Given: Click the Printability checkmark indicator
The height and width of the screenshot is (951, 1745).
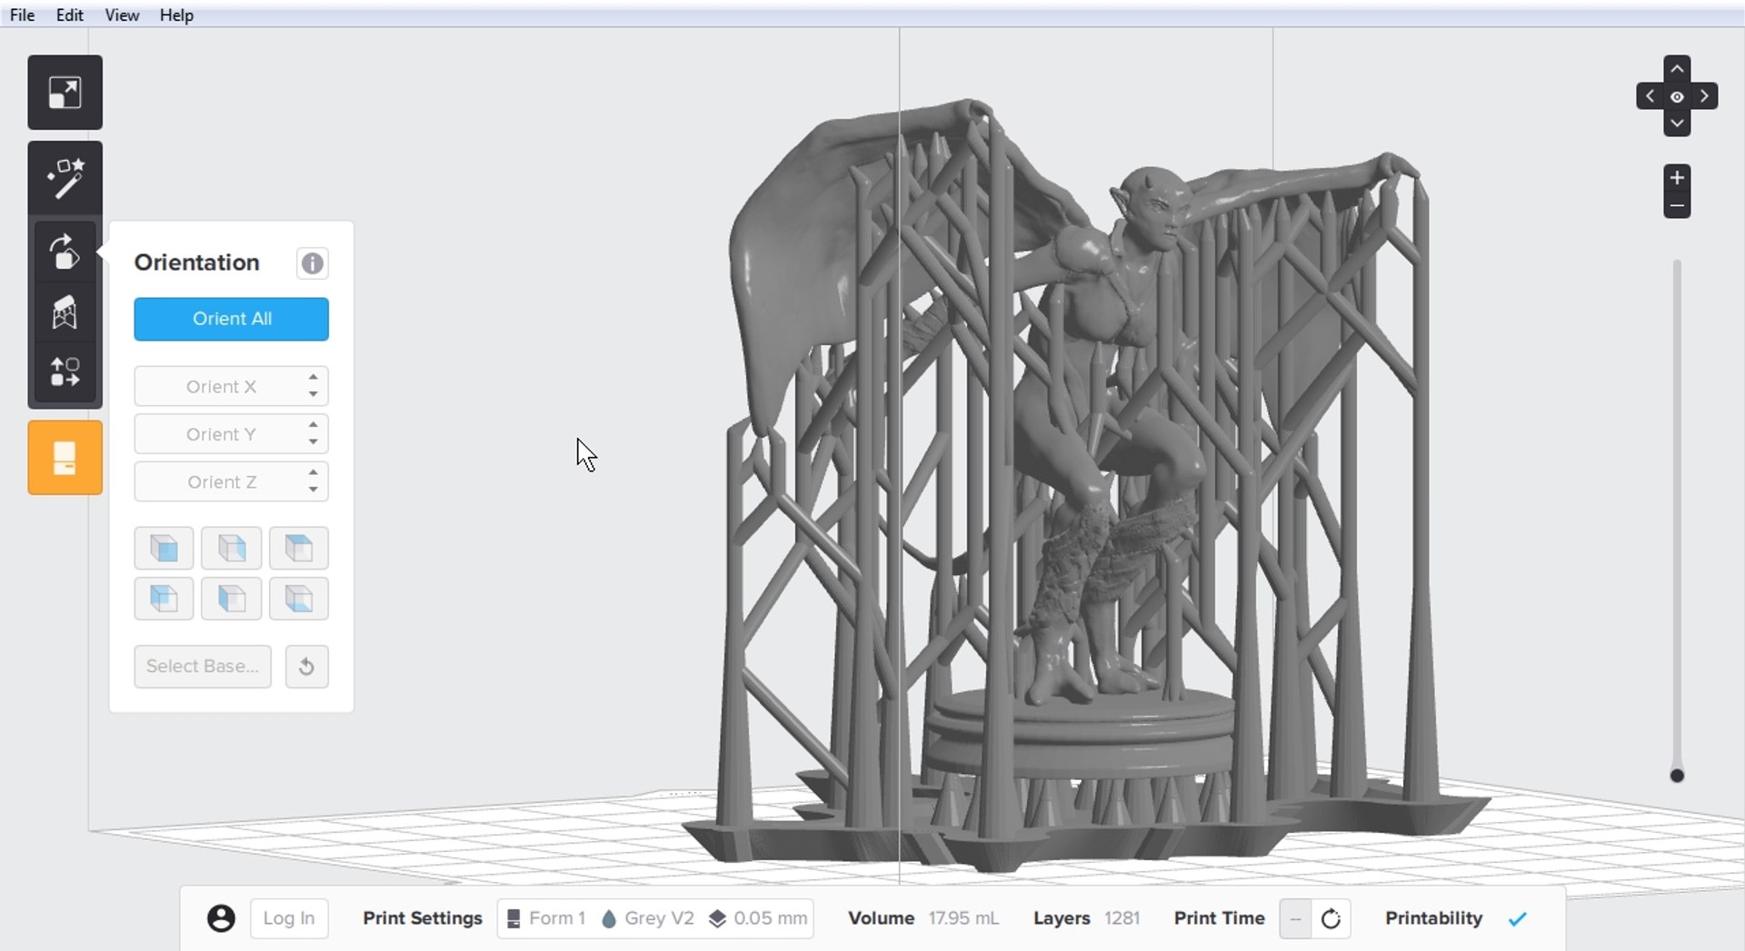Looking at the screenshot, I should click(x=1517, y=919).
